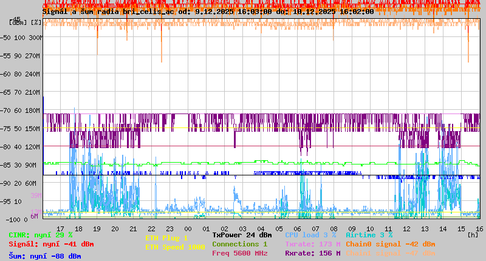The image size is (486, 261).
Task: Click the '-60 80 240M' y-axis label
Action: coord(20,74)
